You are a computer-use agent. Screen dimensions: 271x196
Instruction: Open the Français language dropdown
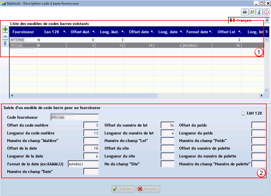267,20
